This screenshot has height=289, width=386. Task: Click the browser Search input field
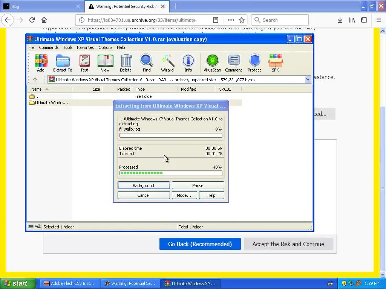click(x=280, y=20)
